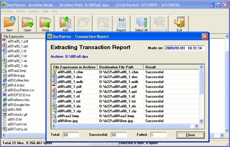The width and height of the screenshot is (230, 147).
Task: Click report list scroll down arrow
Action: [x=201, y=121]
